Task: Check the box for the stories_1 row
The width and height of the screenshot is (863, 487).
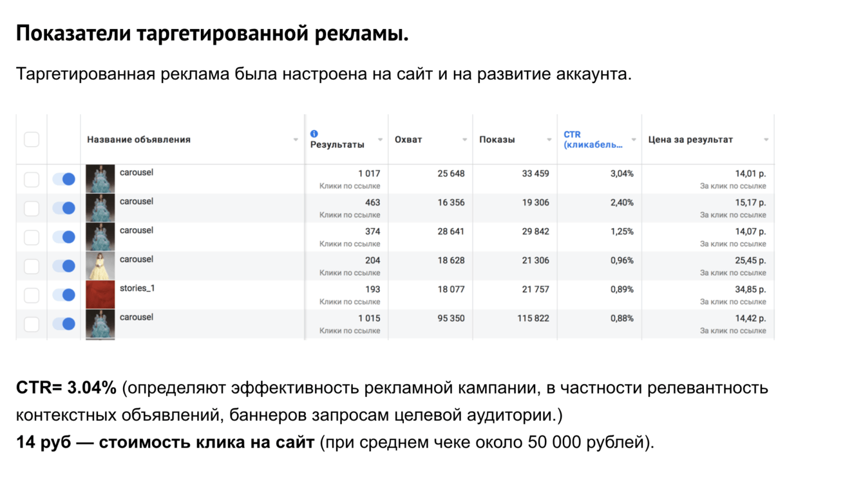Action: point(32,295)
